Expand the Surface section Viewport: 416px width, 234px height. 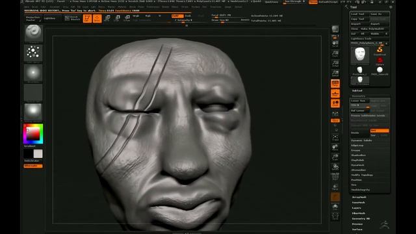(357, 229)
